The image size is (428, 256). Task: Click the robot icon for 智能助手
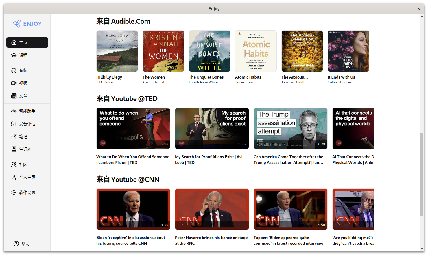pyautogui.click(x=14, y=111)
